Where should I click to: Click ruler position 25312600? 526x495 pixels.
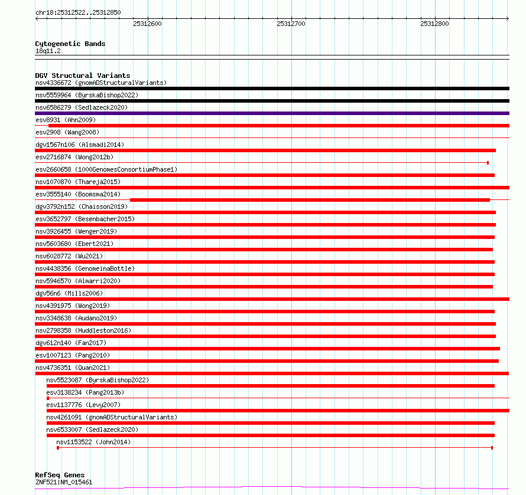point(147,24)
